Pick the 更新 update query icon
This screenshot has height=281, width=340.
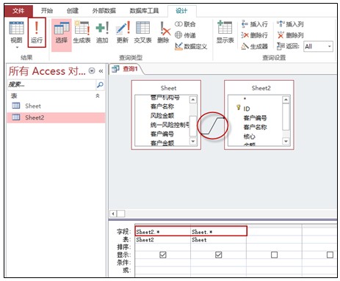(123, 32)
